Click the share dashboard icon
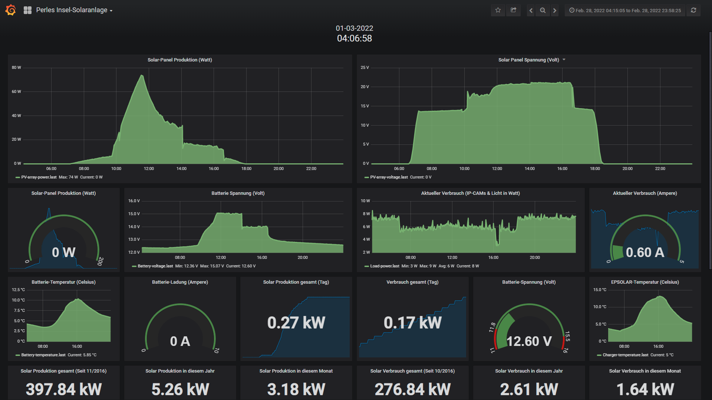 pyautogui.click(x=514, y=10)
